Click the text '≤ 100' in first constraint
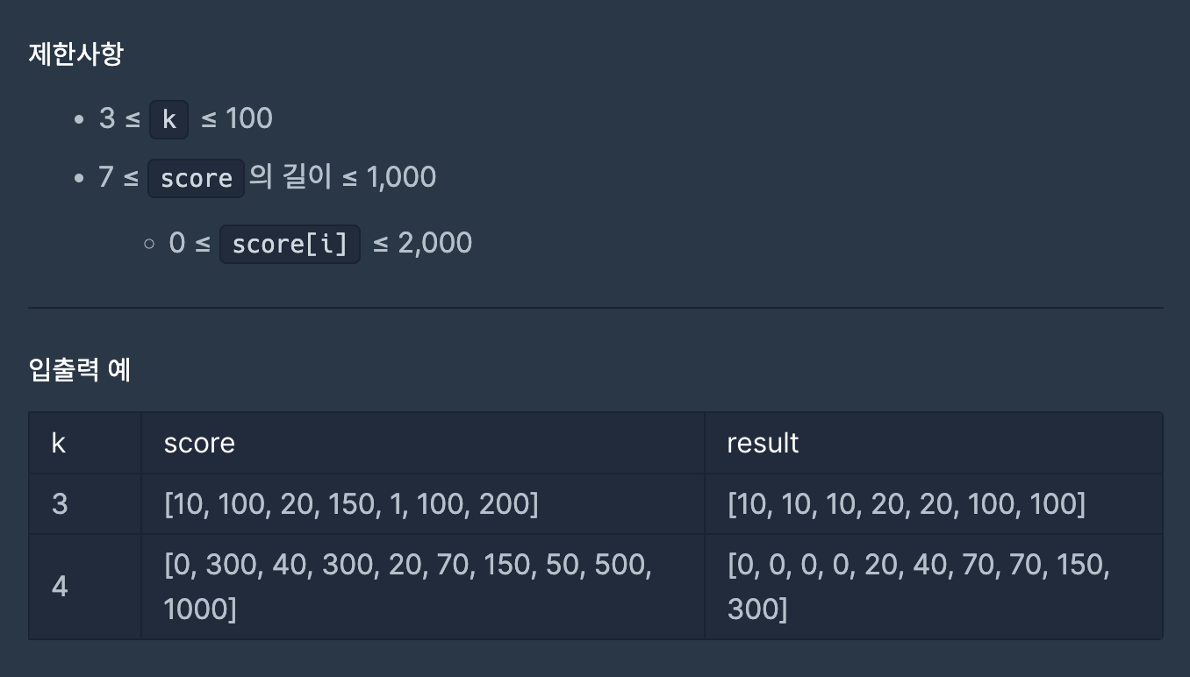The image size is (1190, 677). click(237, 118)
